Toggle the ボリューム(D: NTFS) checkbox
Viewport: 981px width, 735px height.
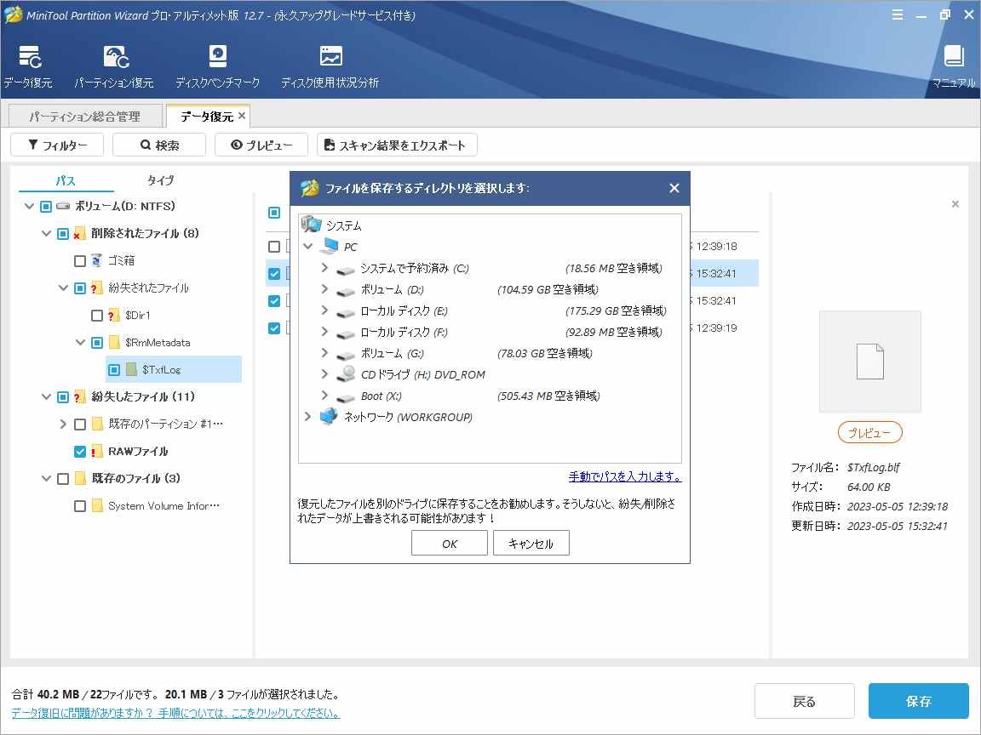point(46,206)
